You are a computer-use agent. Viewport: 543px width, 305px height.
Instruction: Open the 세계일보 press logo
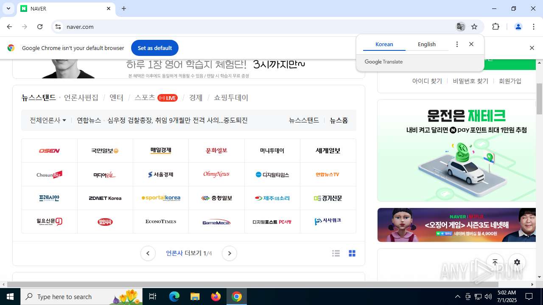pos(328,151)
